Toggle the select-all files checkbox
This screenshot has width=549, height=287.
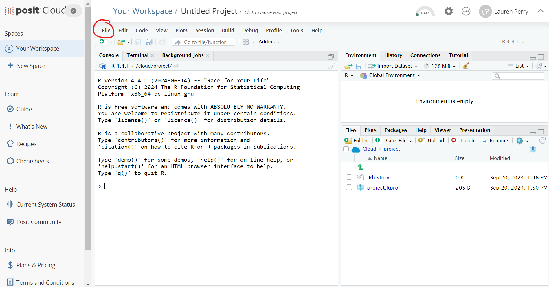[346, 149]
